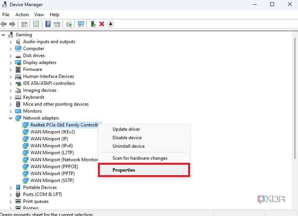Click the vertical scrollbar thumb
The width and height of the screenshot is (298, 216).
pyautogui.click(x=295, y=98)
